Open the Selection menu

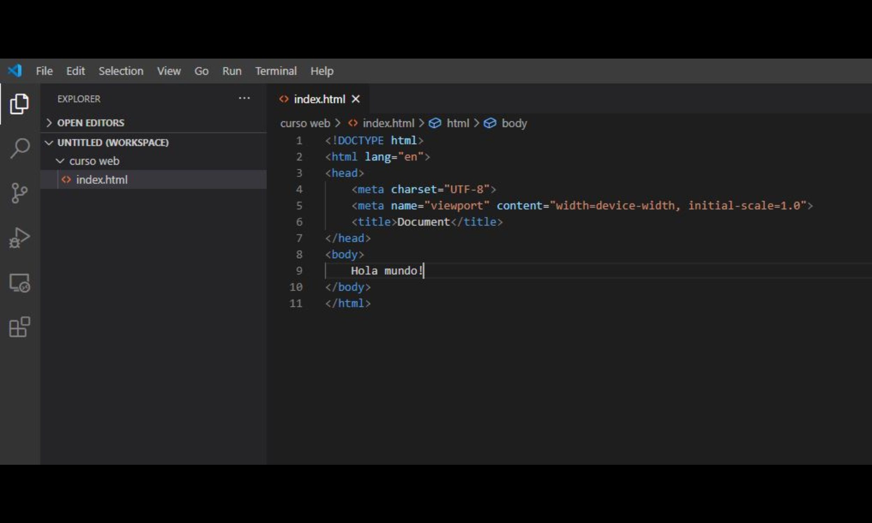coord(121,71)
